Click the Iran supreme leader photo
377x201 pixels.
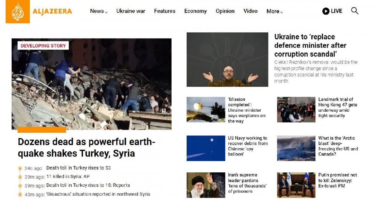206,185
